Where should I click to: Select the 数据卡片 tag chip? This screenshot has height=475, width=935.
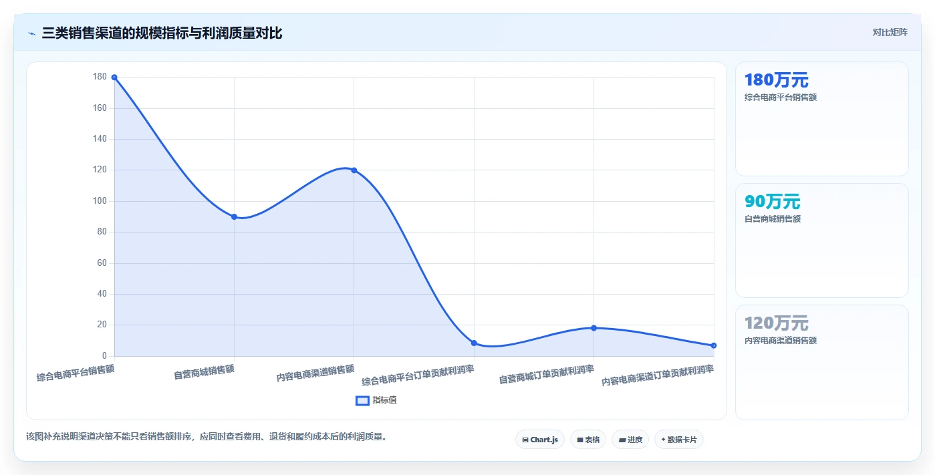click(679, 440)
